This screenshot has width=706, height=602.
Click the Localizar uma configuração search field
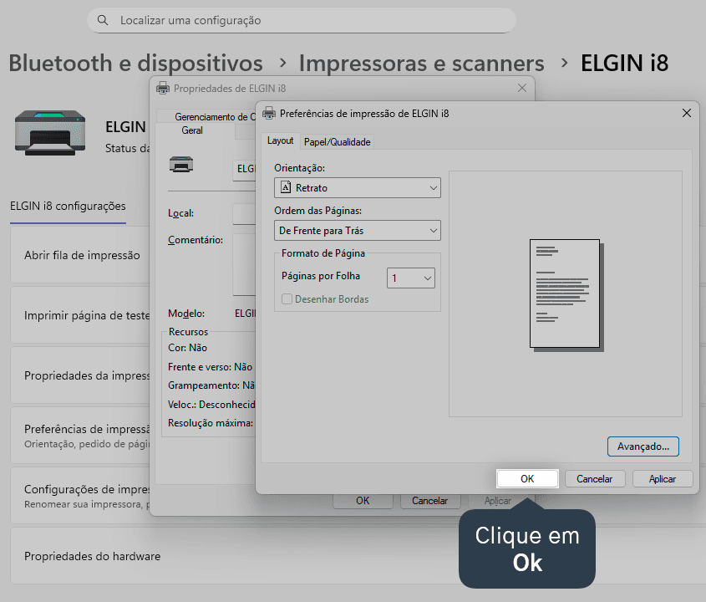pyautogui.click(x=302, y=20)
